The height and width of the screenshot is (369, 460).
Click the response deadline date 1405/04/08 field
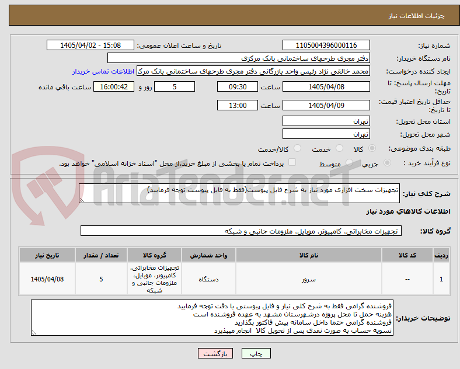326,87
